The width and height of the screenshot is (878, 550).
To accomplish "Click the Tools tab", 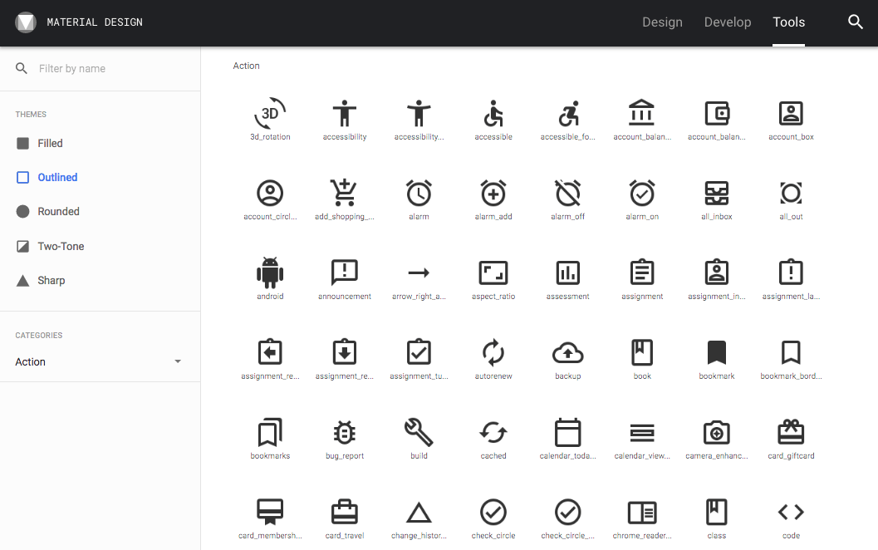I will pos(788,22).
